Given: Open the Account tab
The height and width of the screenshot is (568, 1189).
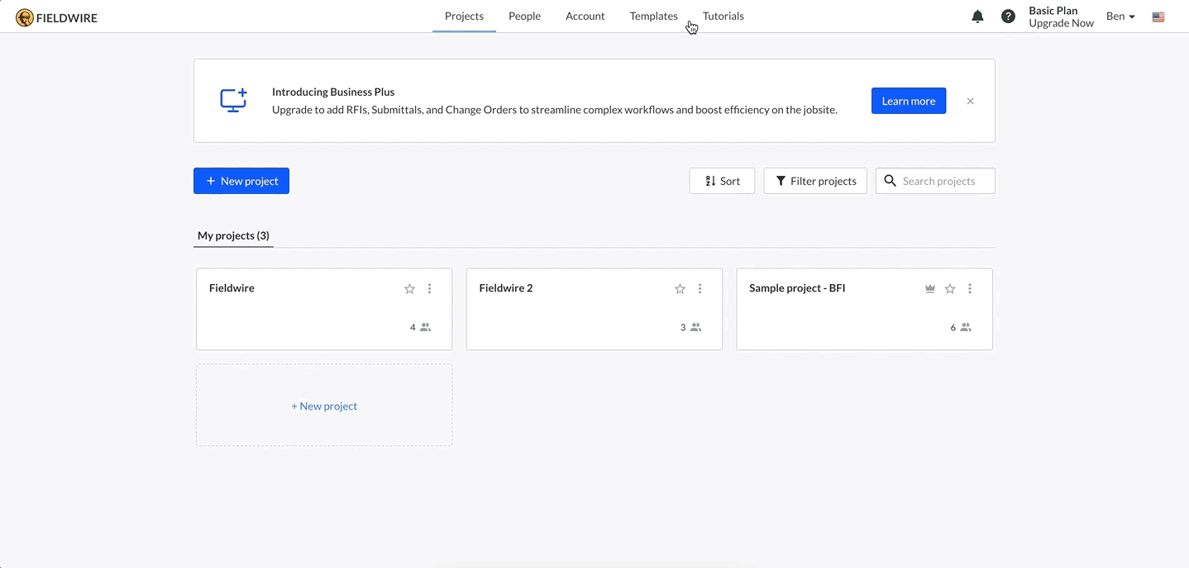Looking at the screenshot, I should point(585,17).
